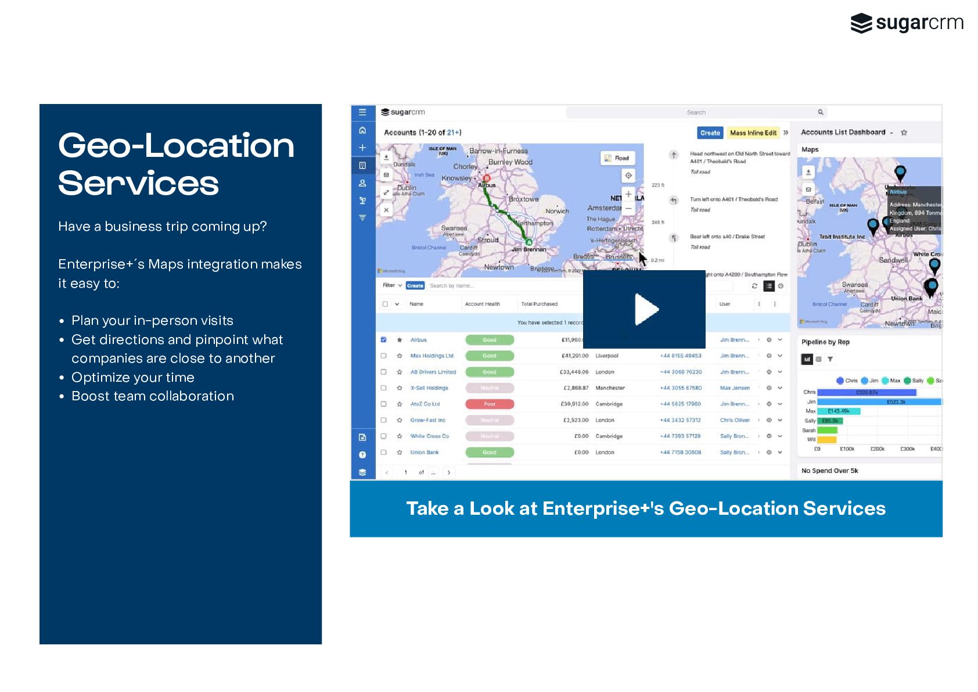Close the accounts map with X icon

(x=386, y=210)
